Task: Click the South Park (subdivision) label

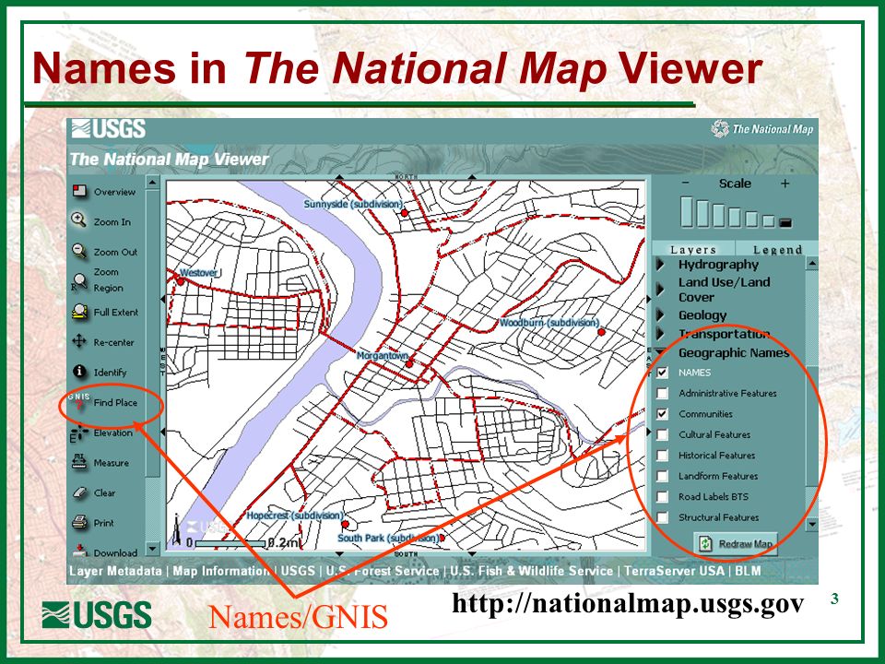Action: [x=388, y=538]
